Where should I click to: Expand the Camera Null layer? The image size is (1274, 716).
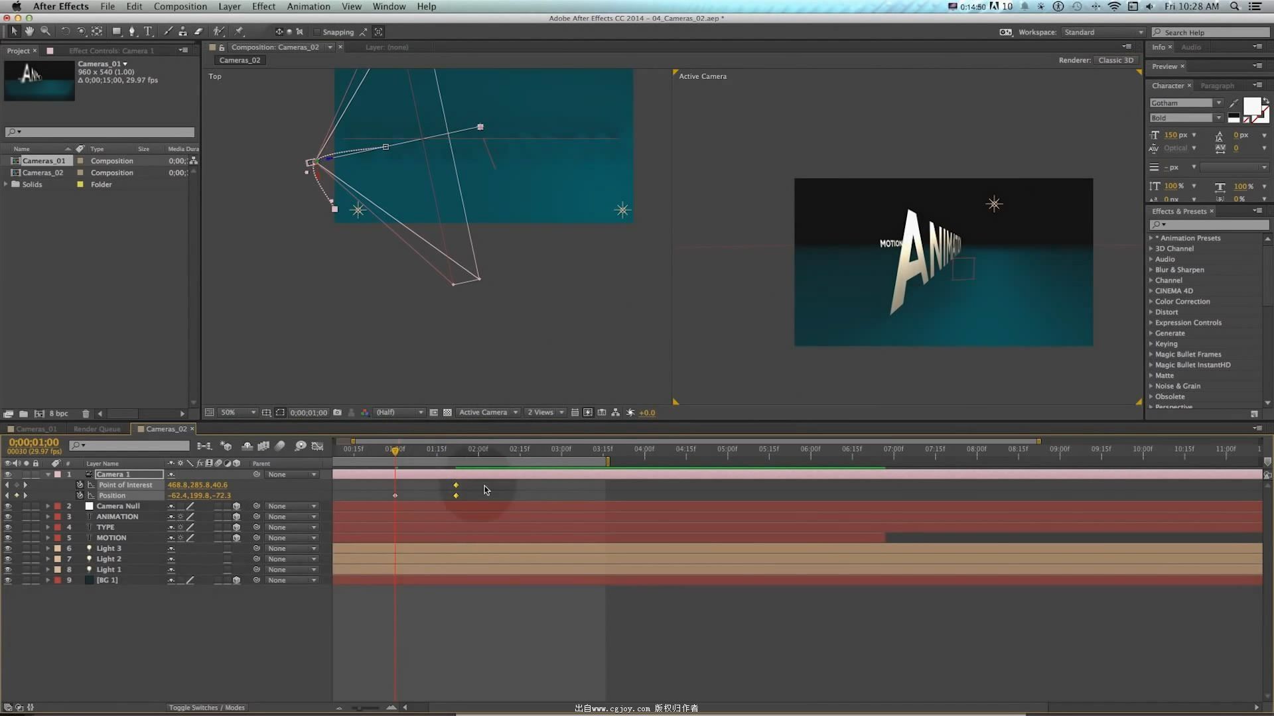[x=48, y=507]
